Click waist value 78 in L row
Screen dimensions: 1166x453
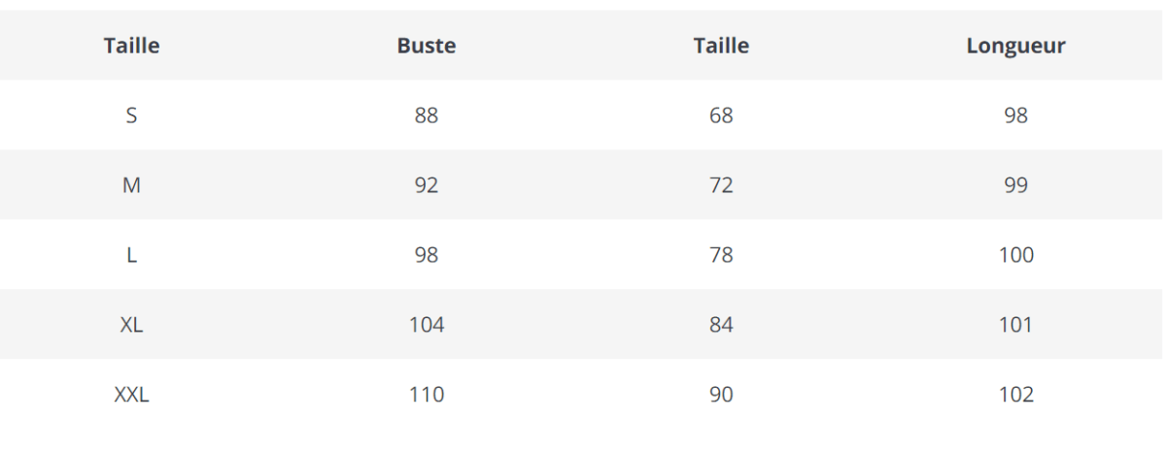click(721, 255)
